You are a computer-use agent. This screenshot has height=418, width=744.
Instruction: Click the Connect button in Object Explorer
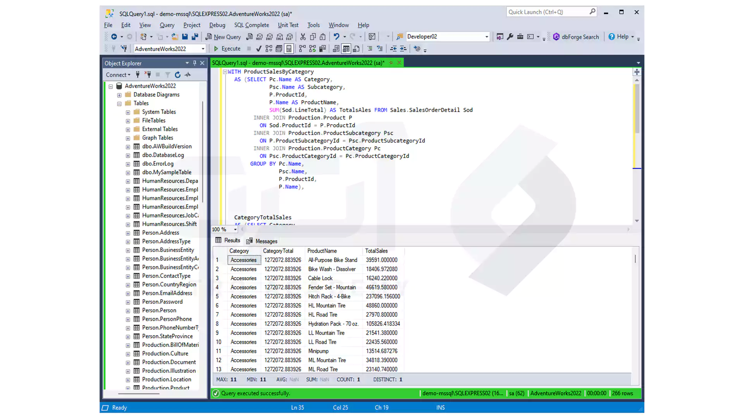118,75
